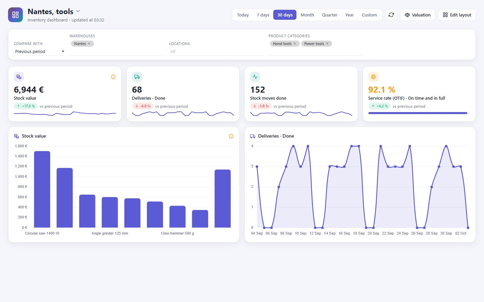Select the Month period tab
Viewport: 484px width, 302px height.
coord(307,15)
